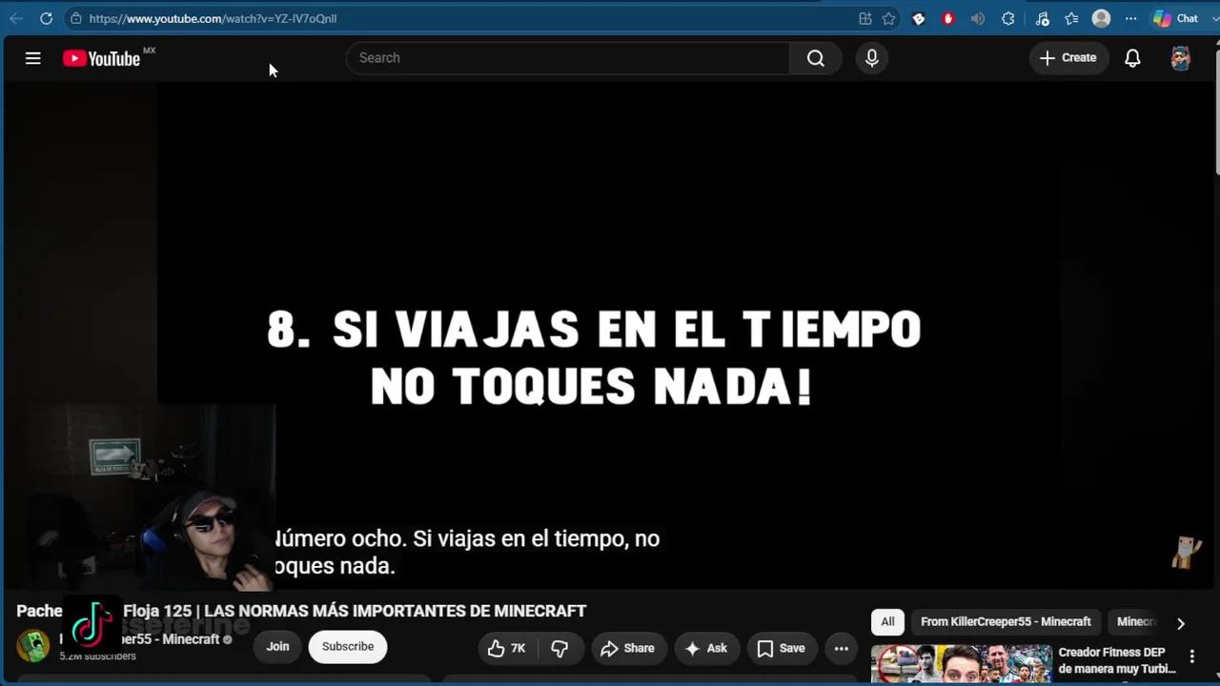1220x686 pixels.
Task: Open the red hand blocker extension
Action: (x=947, y=18)
